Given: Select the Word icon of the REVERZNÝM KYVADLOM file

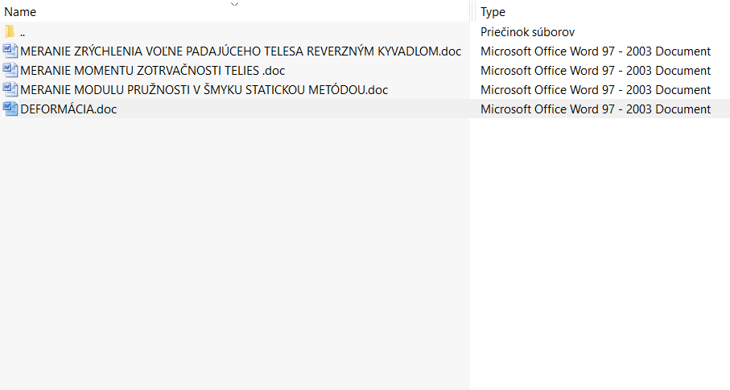Looking at the screenshot, I should (10, 51).
